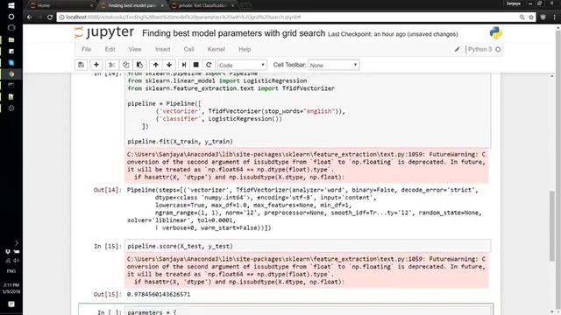Interrupt kernel with the stop icon

pos(196,65)
